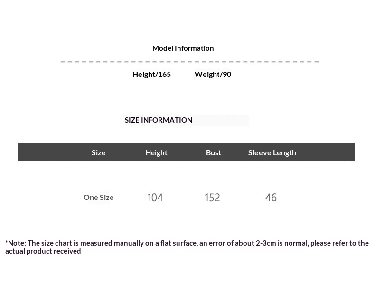Click "2-3cm" in the note text
Screen dimensions: 375x285
point(265,243)
